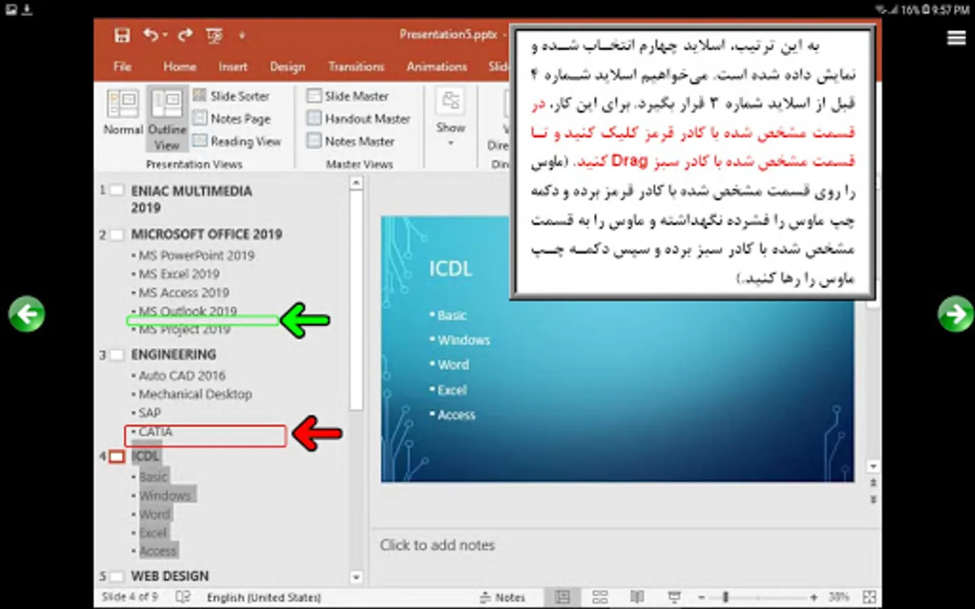
Task: Click SAP outline bullet
Action: pos(149,413)
